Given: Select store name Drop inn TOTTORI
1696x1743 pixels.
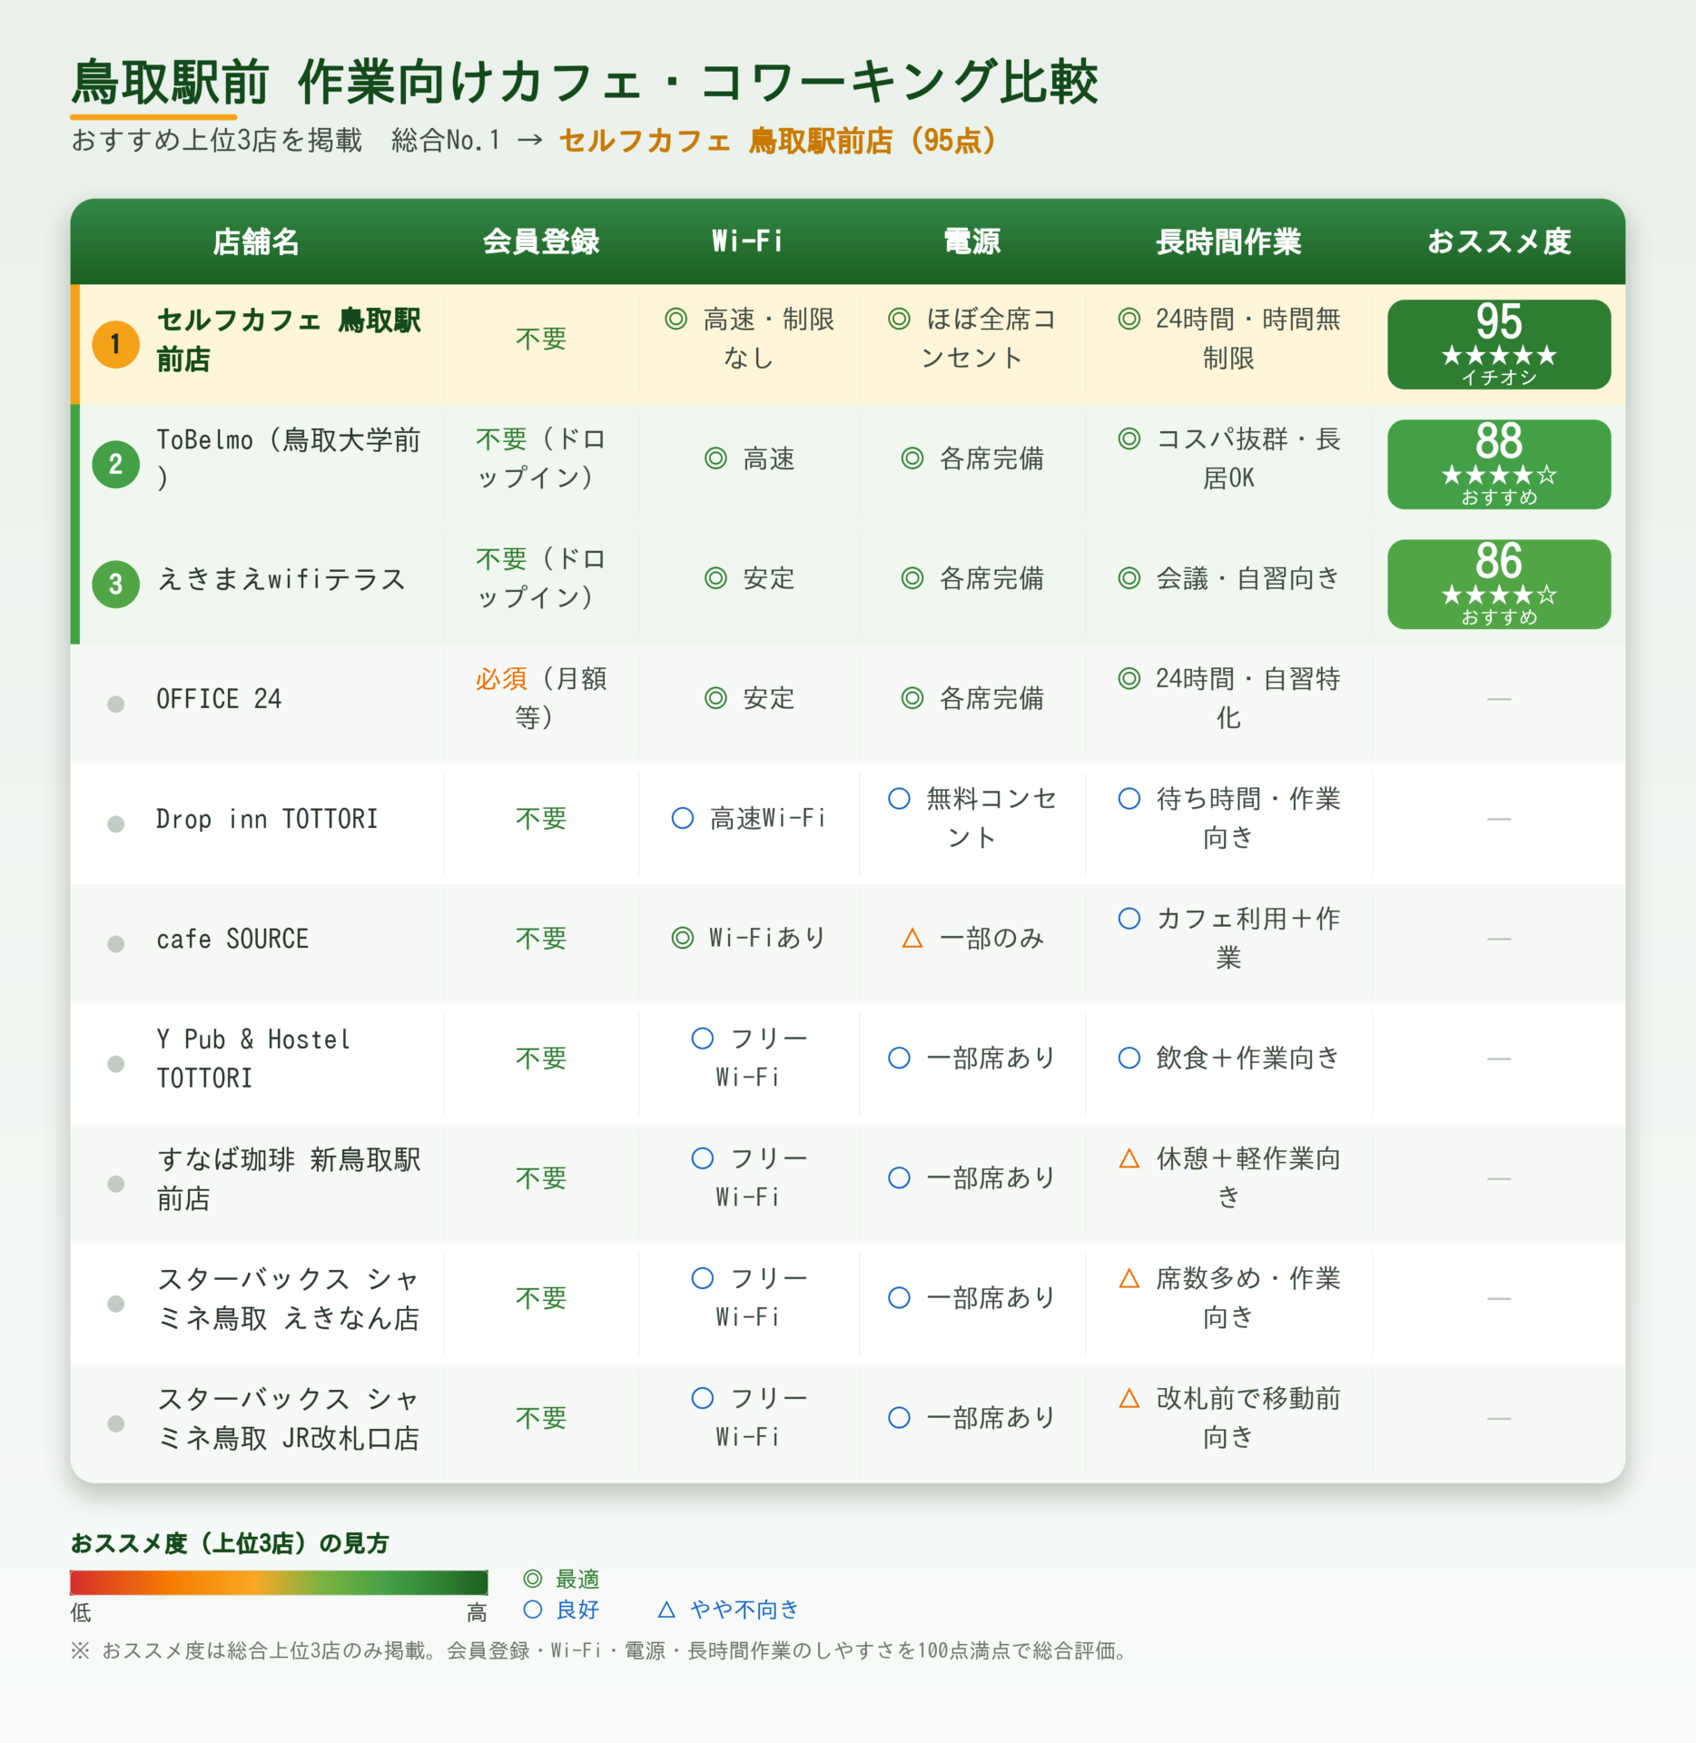Looking at the screenshot, I should 267,819.
